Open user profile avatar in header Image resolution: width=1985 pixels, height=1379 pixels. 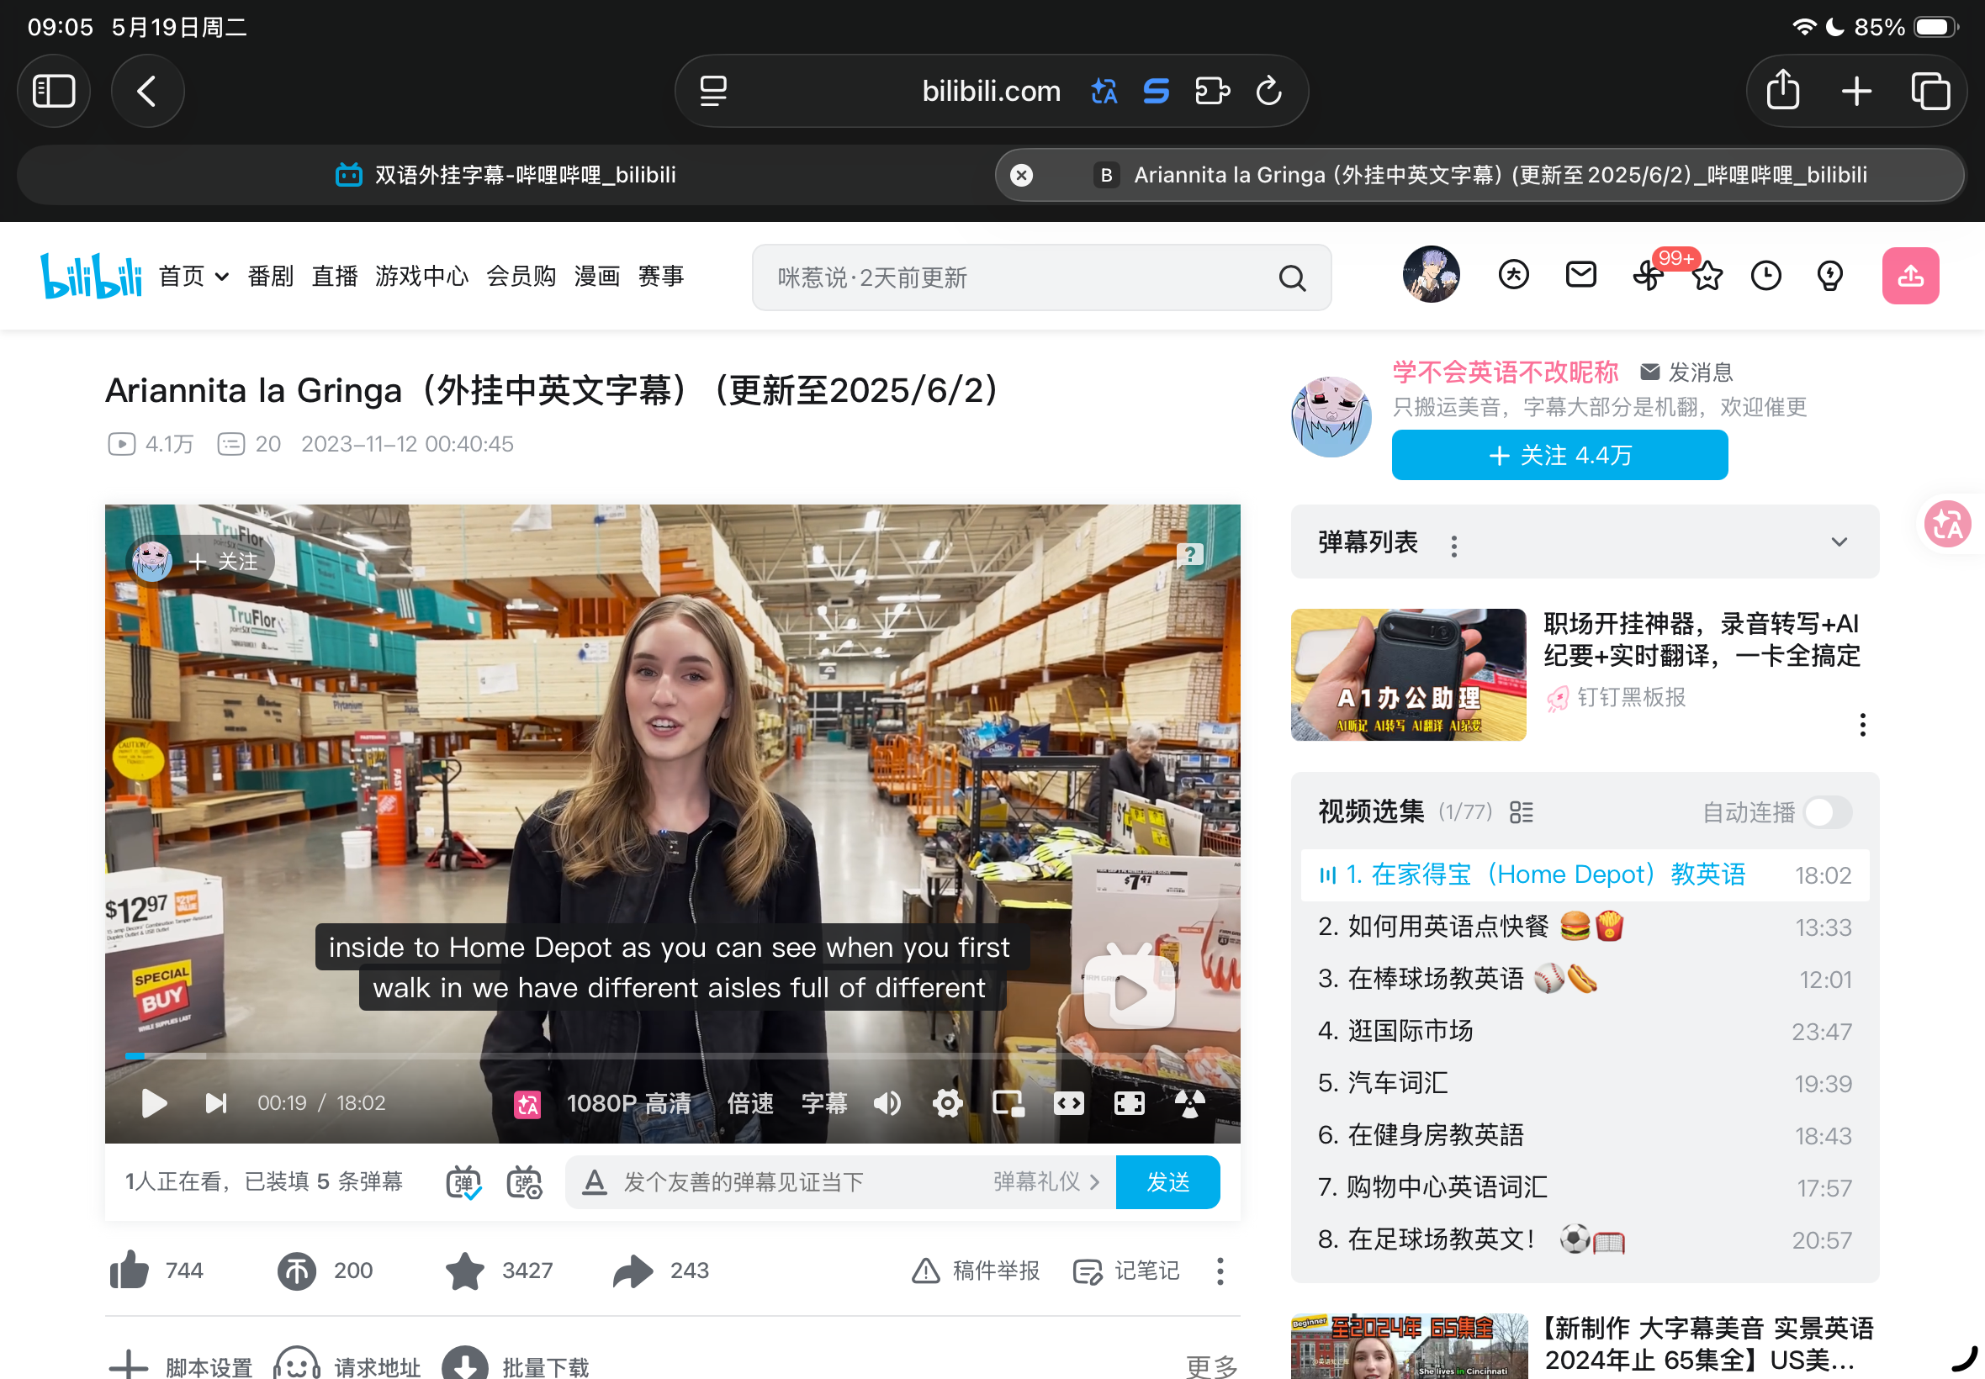tap(1431, 275)
